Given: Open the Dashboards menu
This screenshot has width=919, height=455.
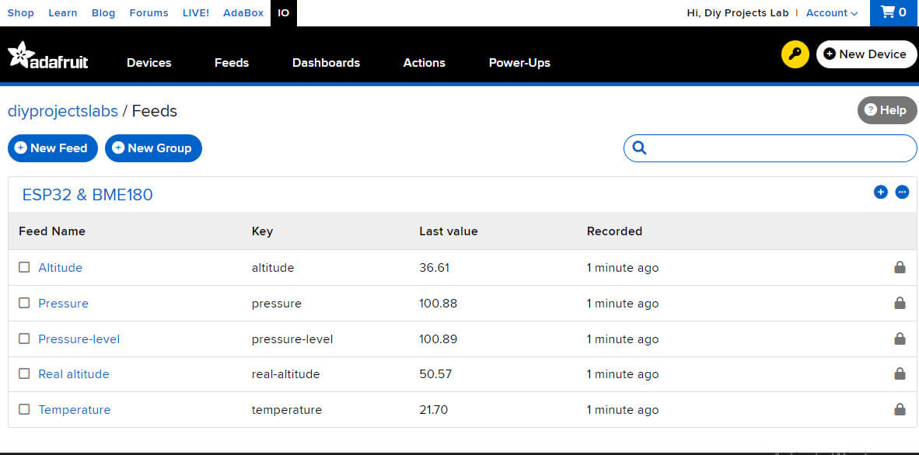Looking at the screenshot, I should coord(326,63).
